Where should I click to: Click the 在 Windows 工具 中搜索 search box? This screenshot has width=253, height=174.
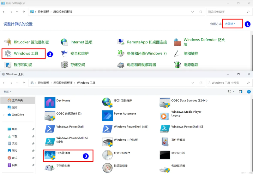(229, 83)
